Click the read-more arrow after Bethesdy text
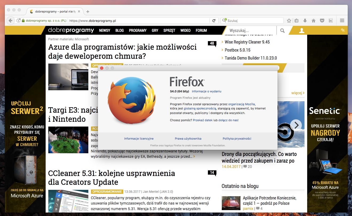352x216 pixels. (x=194, y=156)
